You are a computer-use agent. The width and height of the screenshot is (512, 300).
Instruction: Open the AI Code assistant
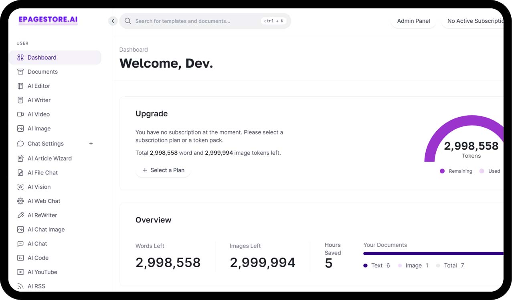tap(36, 258)
